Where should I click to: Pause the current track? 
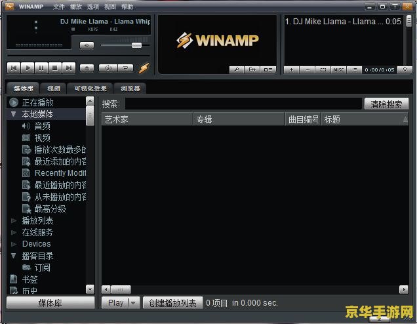41,68
